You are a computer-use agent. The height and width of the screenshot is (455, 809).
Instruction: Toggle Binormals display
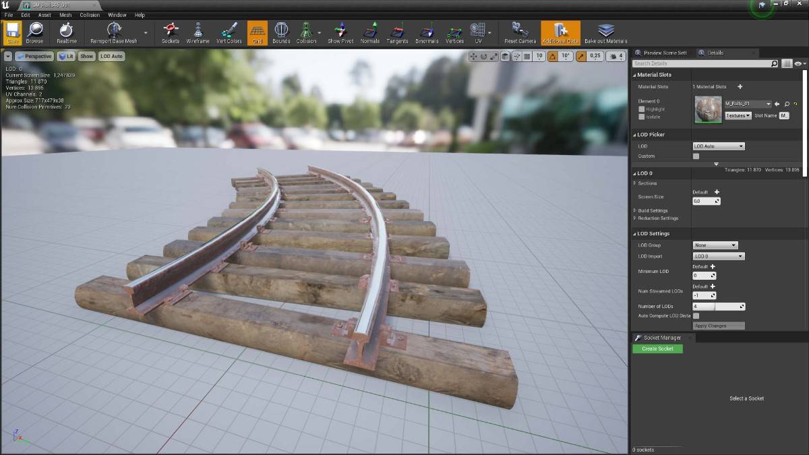tap(427, 32)
